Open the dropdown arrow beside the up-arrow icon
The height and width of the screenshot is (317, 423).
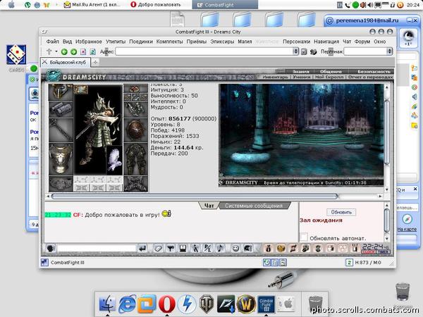pyautogui.click(x=56, y=51)
